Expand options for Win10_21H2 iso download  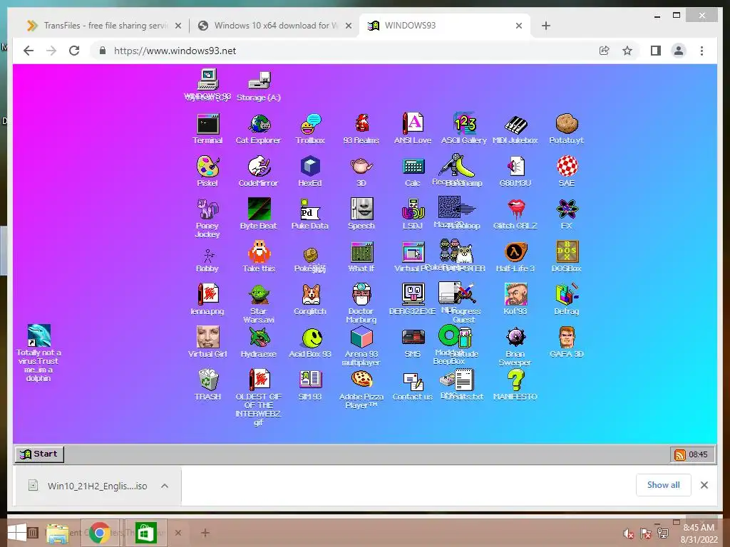(x=165, y=486)
